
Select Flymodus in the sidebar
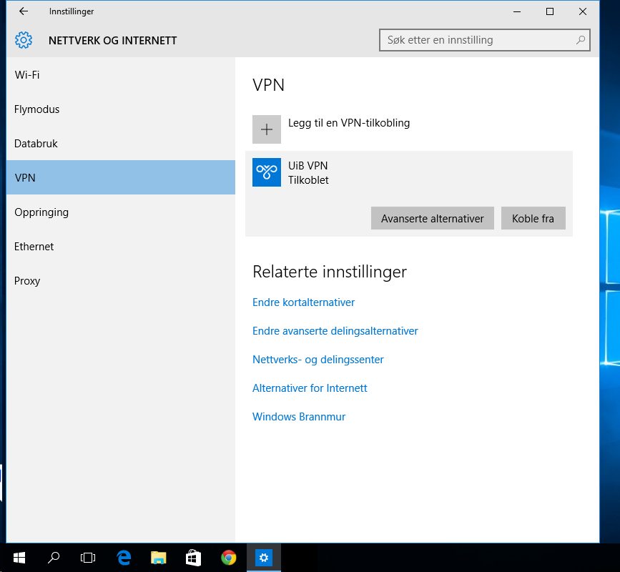click(36, 109)
